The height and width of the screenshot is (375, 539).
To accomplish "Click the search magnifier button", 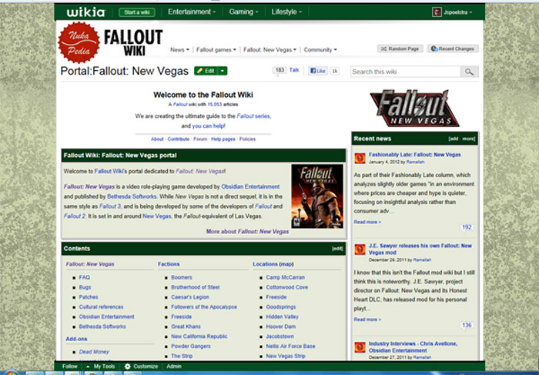I will coord(469,72).
